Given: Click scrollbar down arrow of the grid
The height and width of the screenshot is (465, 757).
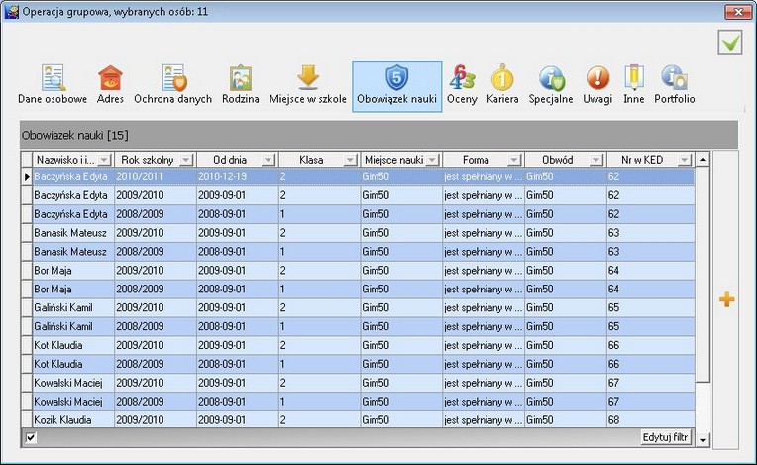Looking at the screenshot, I should [703, 440].
